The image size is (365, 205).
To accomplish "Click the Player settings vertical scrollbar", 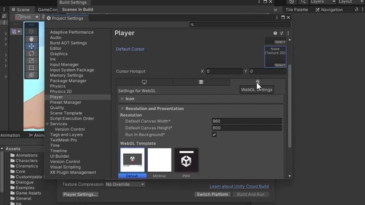I will point(290,106).
